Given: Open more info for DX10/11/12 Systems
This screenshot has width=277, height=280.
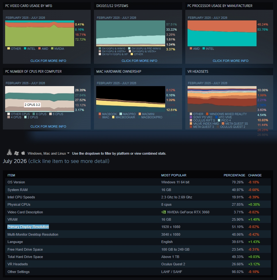Looking at the screenshot, I should [139, 61].
